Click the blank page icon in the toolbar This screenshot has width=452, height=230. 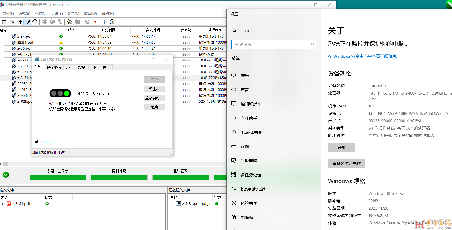(x=12, y=22)
